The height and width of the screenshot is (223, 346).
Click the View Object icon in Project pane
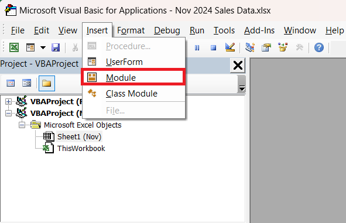click(x=27, y=83)
